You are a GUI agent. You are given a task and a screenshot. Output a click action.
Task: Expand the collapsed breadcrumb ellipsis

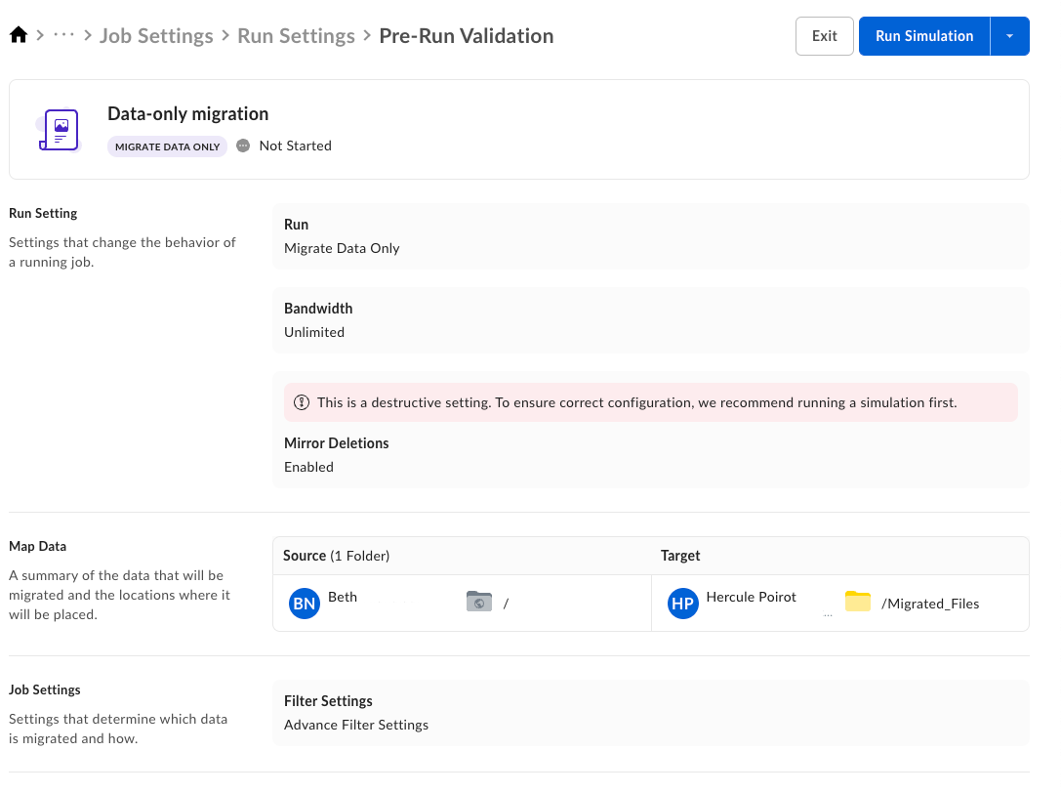coord(64,36)
